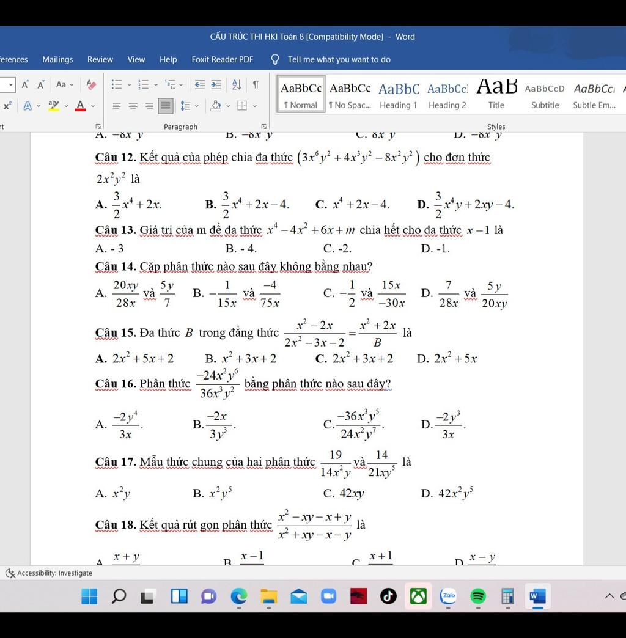Open Font dialog launcher

(x=98, y=127)
